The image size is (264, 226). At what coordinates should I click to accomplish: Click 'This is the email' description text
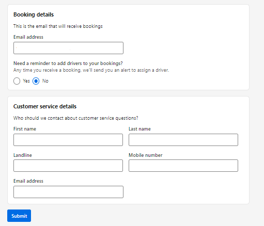coord(58,26)
